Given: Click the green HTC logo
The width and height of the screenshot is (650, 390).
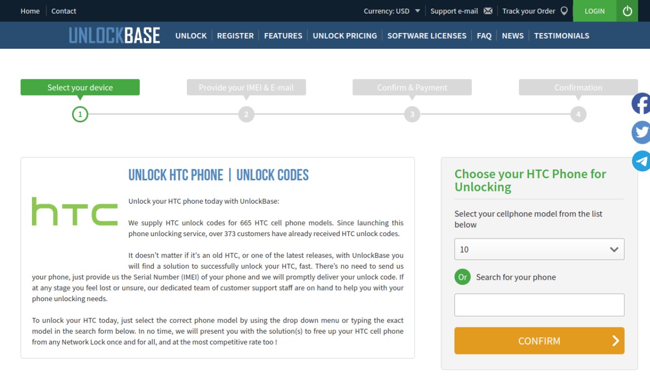Looking at the screenshot, I should tap(75, 211).
